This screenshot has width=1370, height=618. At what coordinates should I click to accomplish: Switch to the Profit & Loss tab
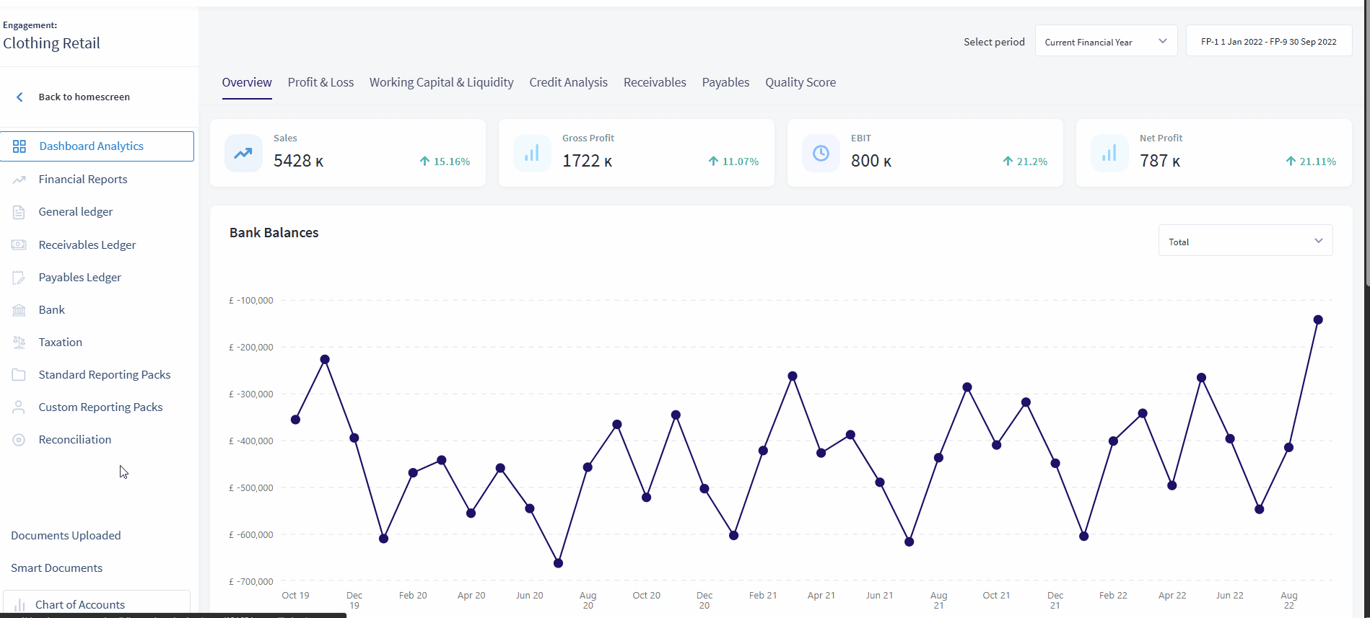320,83
